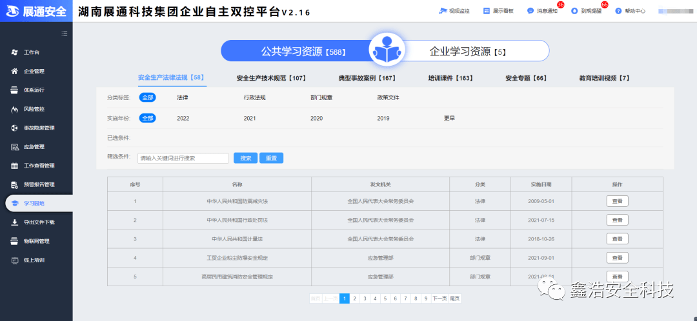This screenshot has width=697, height=321.
Task: Switch to 企业学习资源 [5]
Action: point(468,52)
